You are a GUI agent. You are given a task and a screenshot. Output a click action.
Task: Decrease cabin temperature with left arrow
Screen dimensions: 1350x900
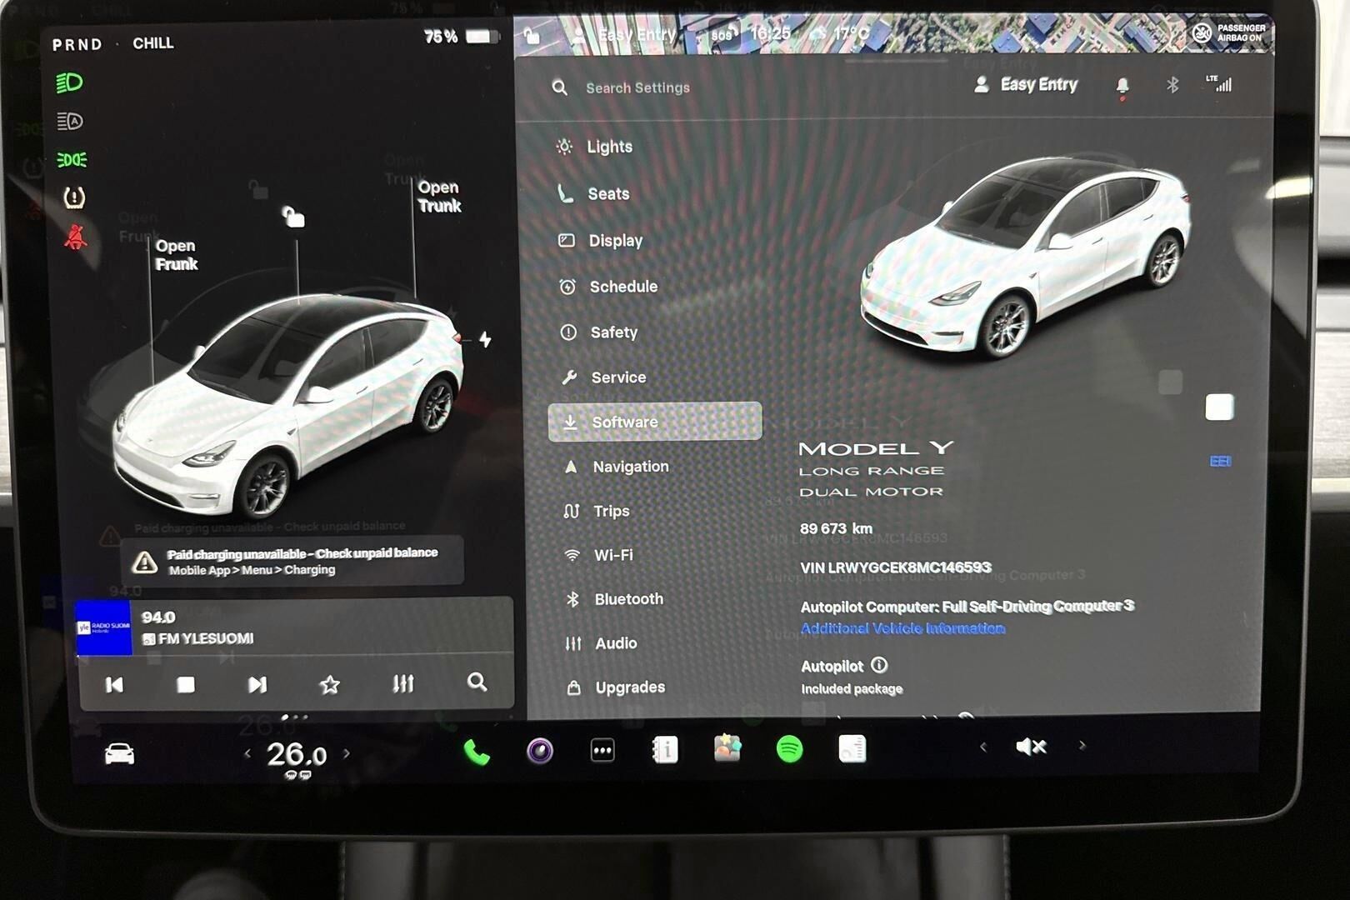247,753
